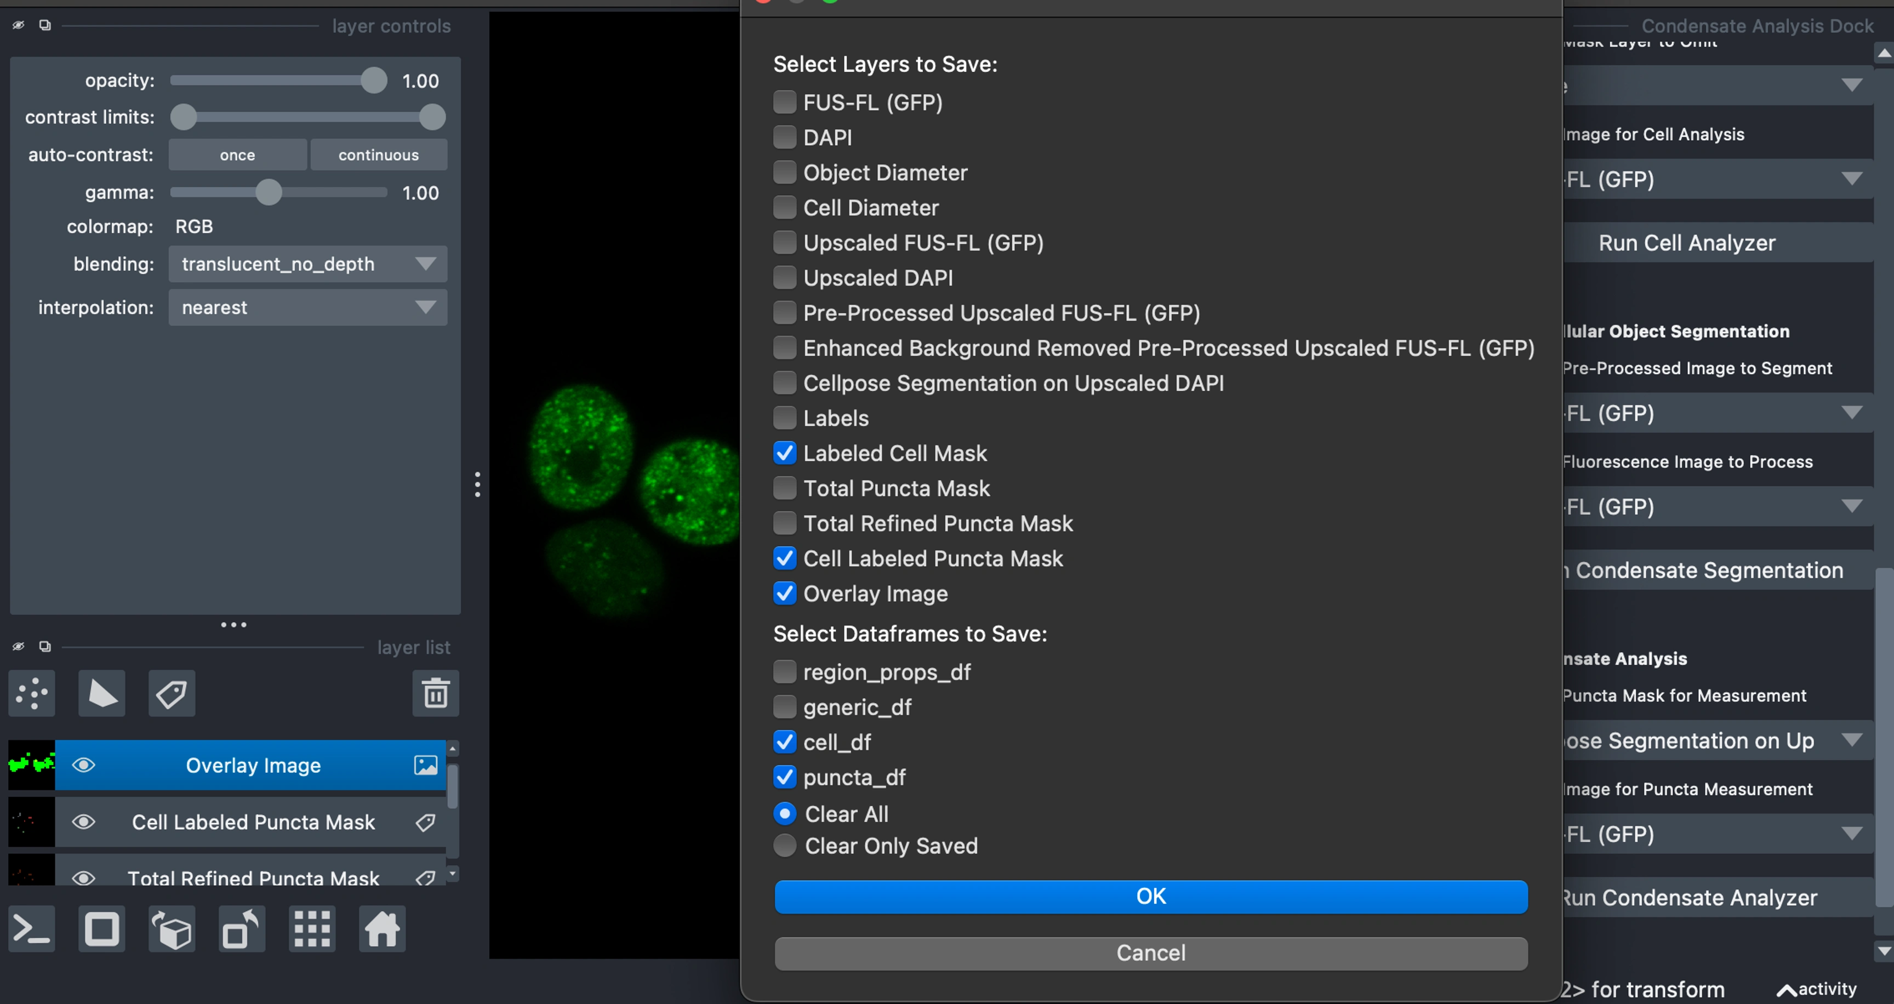Click new points layer icon
This screenshot has width=1894, height=1004.
[32, 692]
